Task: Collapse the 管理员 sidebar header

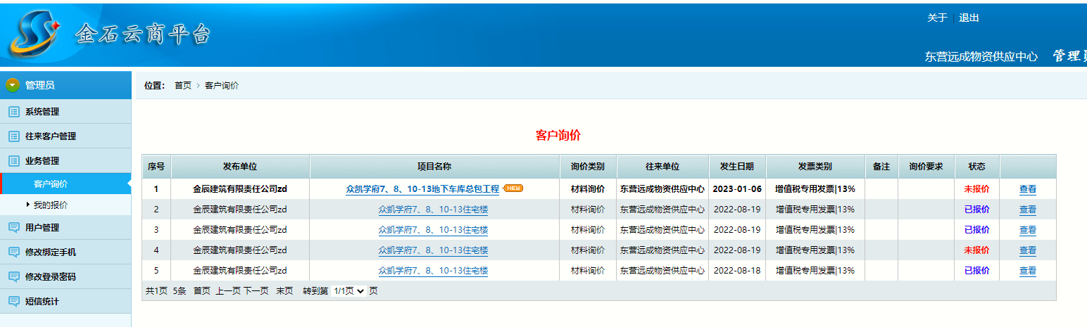Action: click(40, 85)
